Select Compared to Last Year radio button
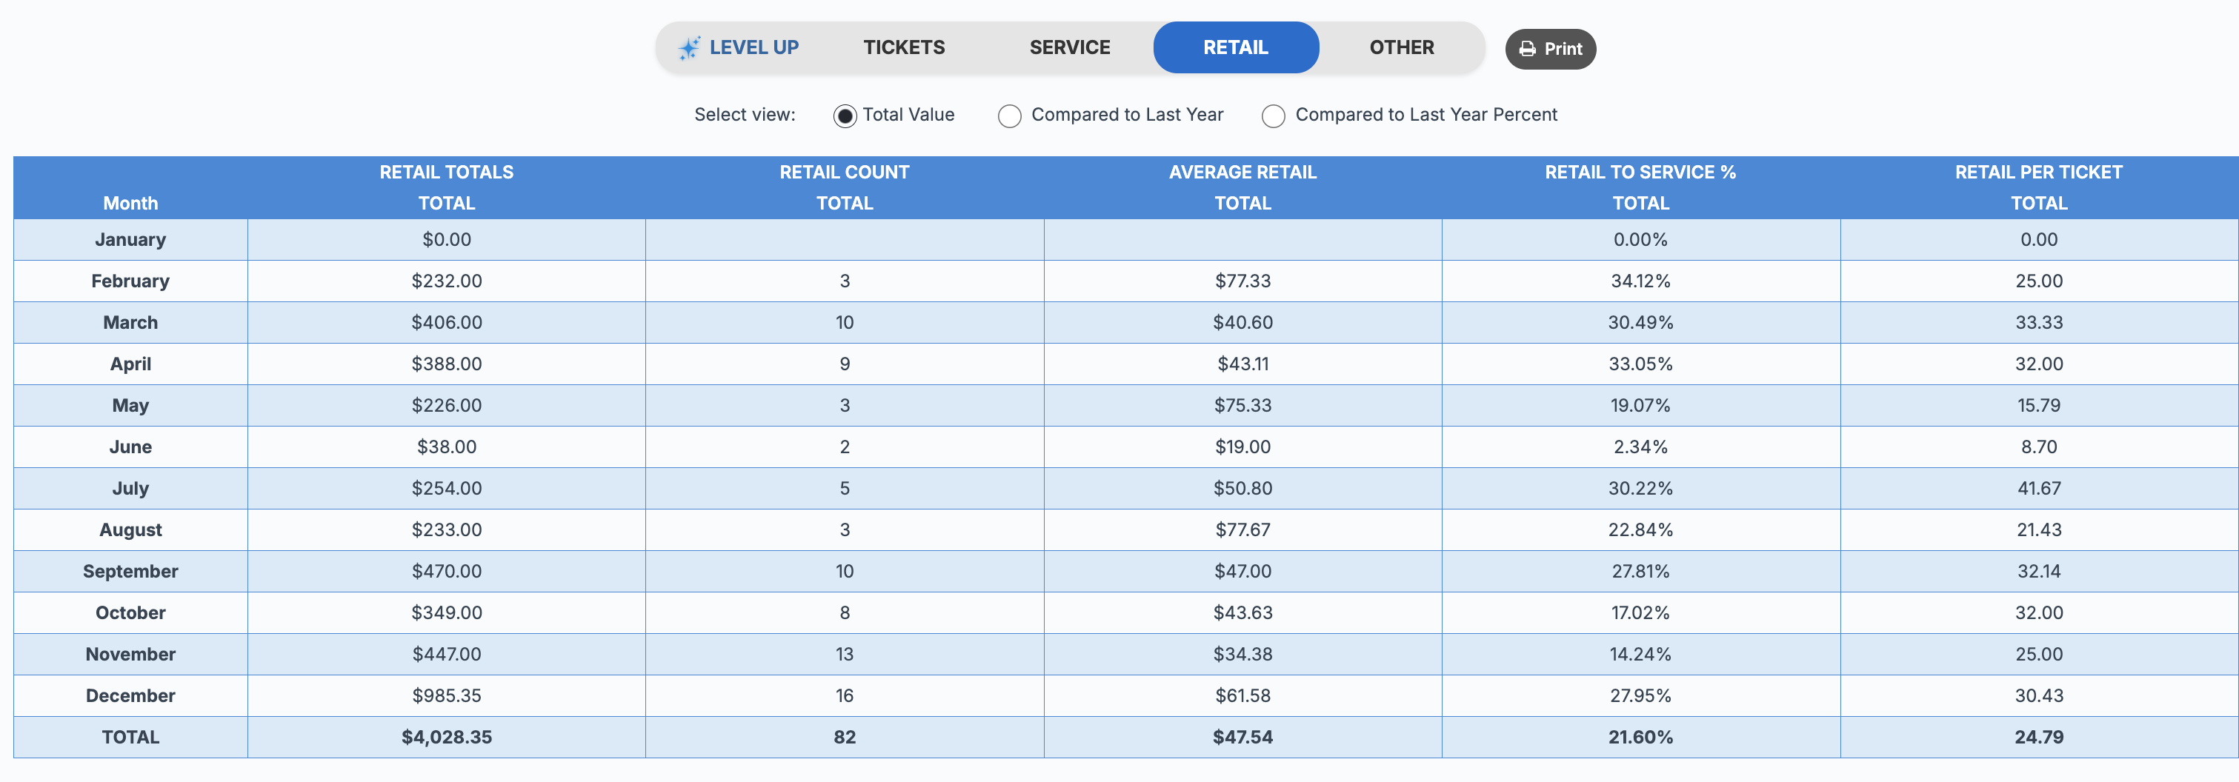The image size is (2239, 782). click(1009, 116)
